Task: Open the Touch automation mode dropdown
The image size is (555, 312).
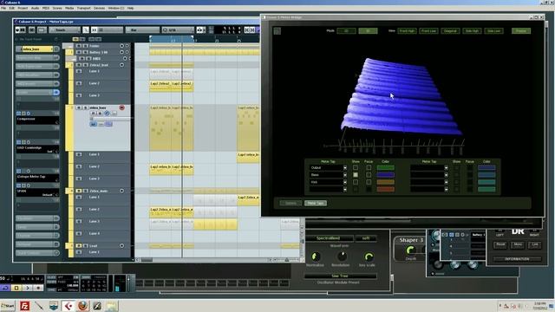Action: point(65,30)
